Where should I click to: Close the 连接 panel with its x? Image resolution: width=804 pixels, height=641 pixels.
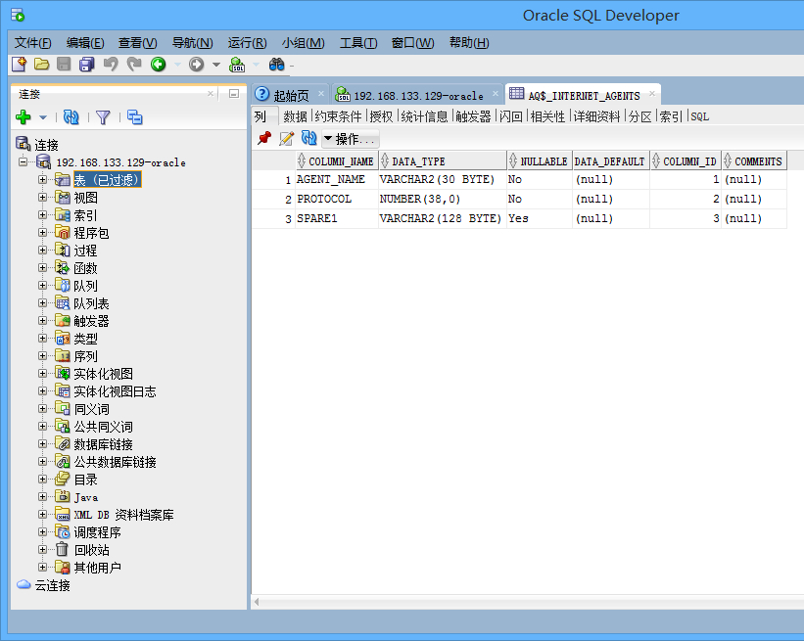(211, 94)
